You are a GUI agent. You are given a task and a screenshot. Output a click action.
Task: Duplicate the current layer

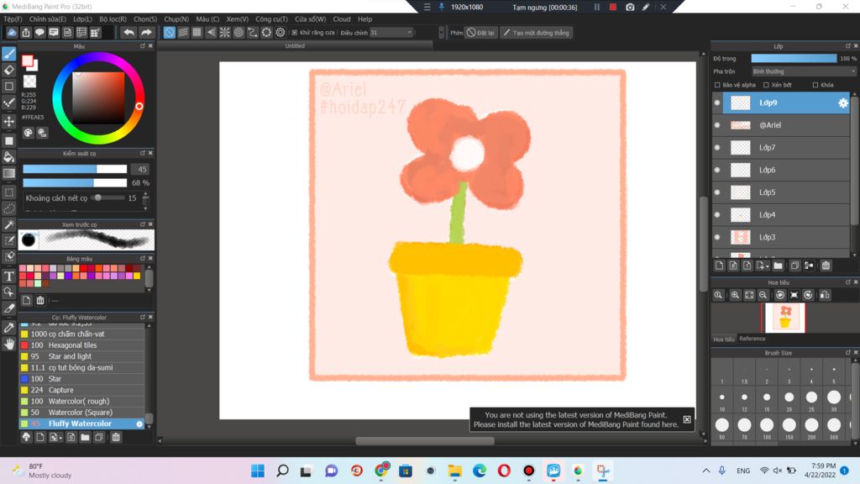point(794,266)
